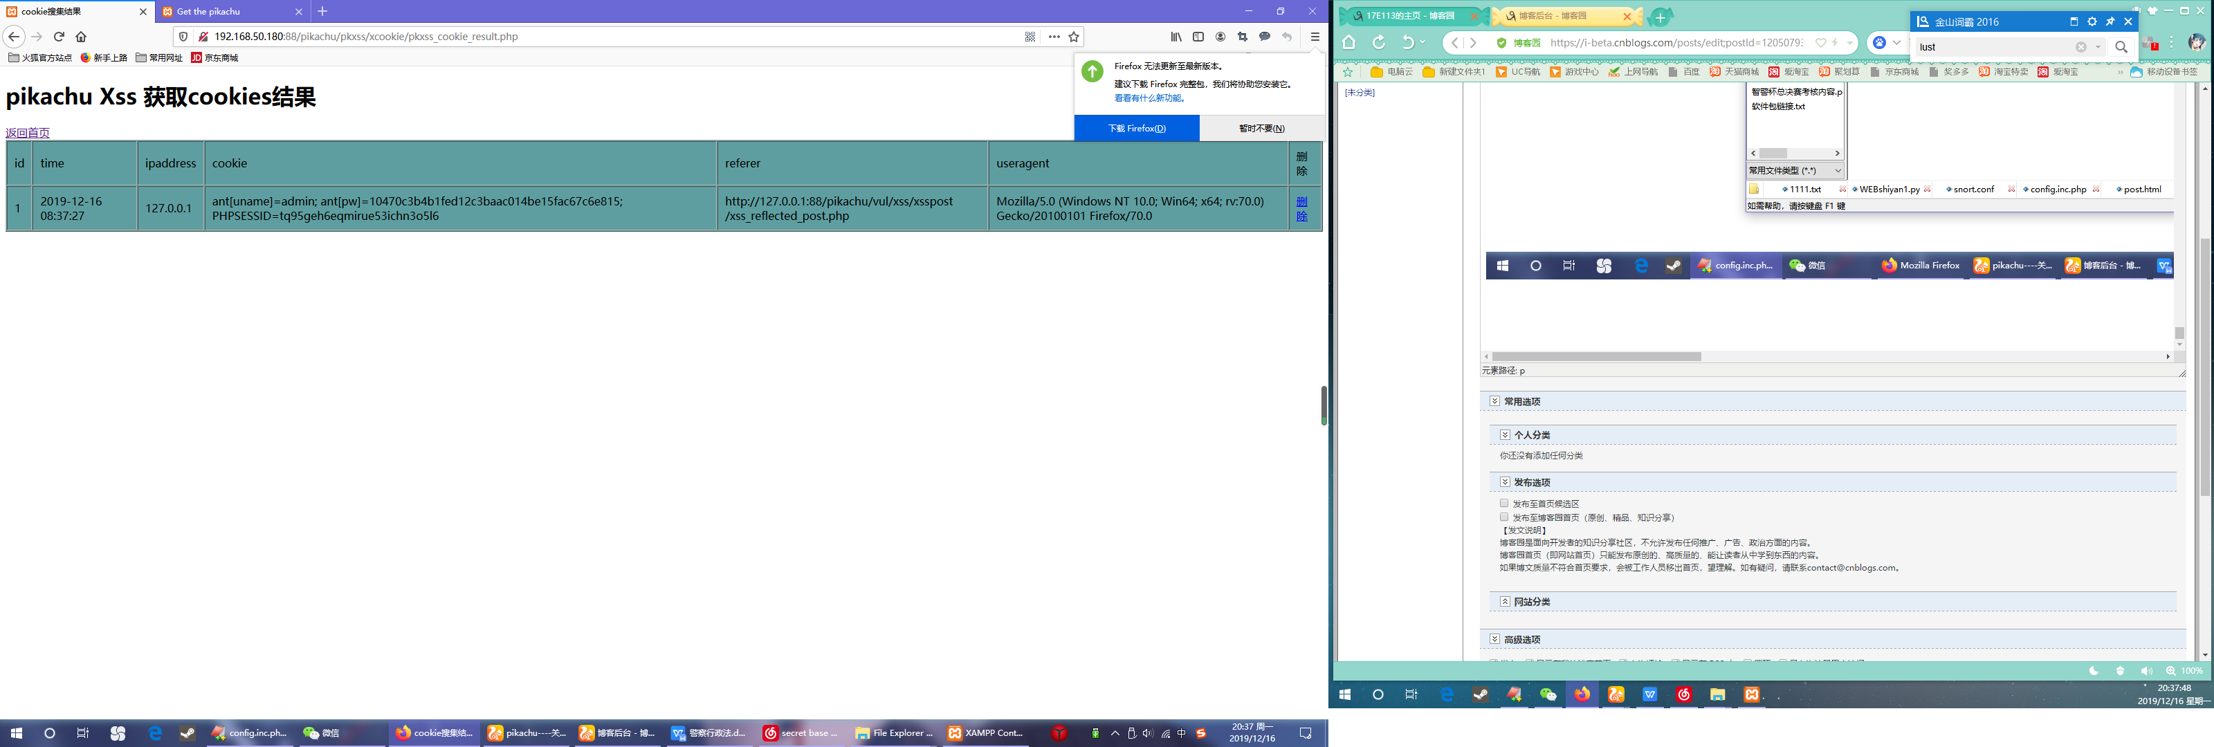Switch to 17E113的主页 tab
This screenshot has width=2214, height=747.
(1409, 15)
